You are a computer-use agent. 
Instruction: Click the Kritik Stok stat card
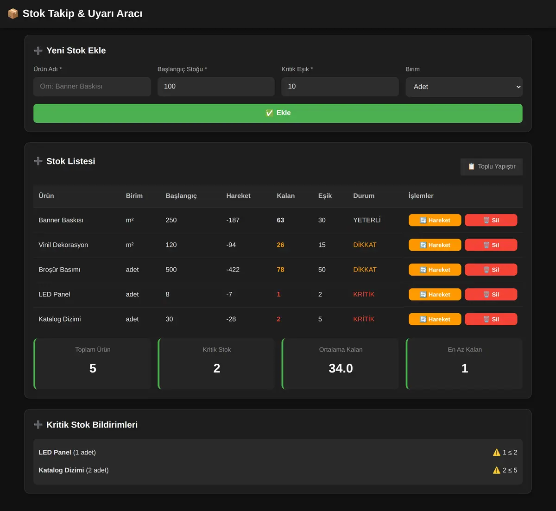tap(216, 364)
